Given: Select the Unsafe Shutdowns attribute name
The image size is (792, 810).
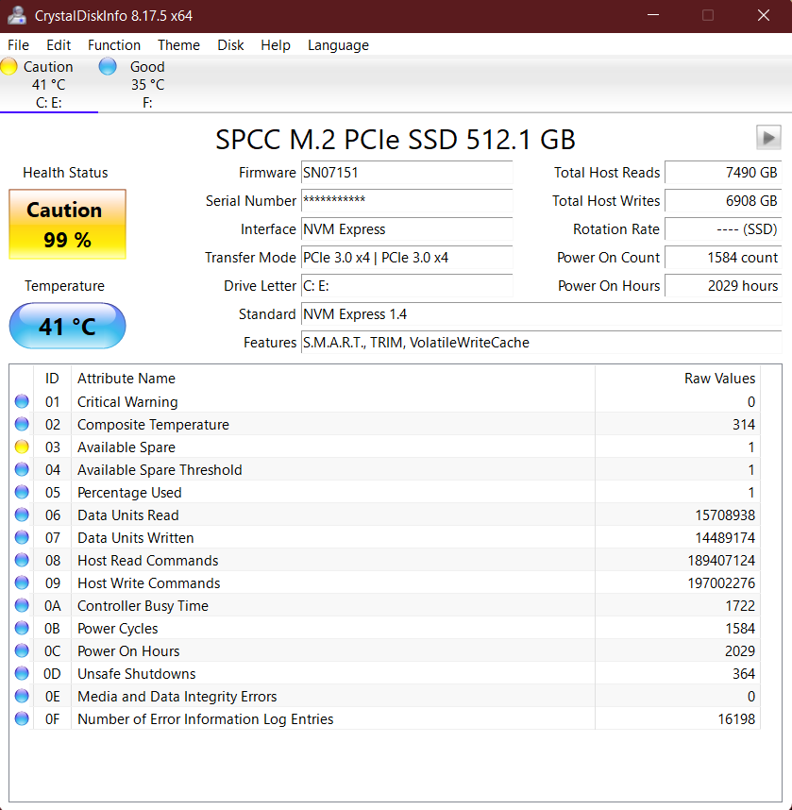Looking at the screenshot, I should pos(137,674).
